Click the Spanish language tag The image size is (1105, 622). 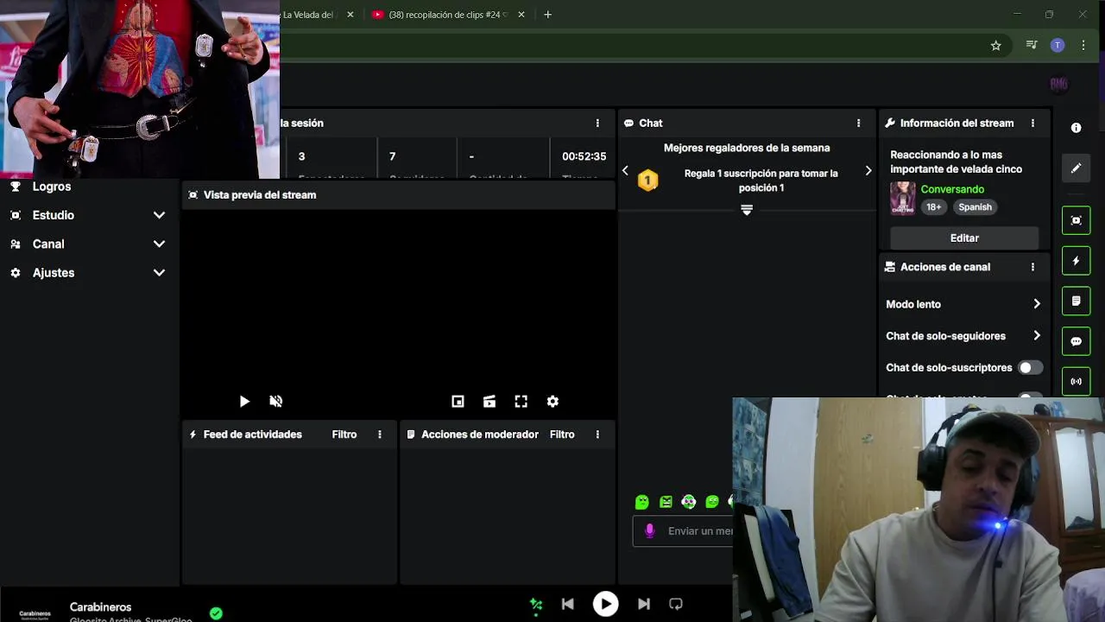(975, 207)
